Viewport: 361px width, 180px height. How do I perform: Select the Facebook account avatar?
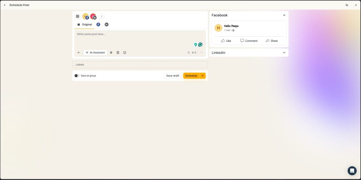(86, 17)
